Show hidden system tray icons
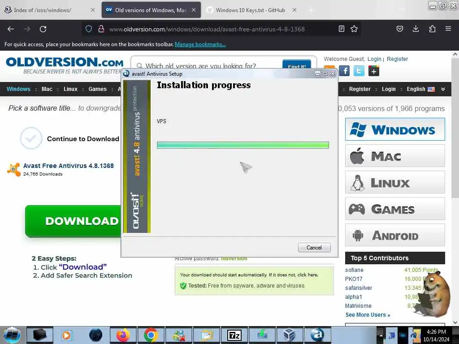The width and height of the screenshot is (459, 344). click(381, 335)
